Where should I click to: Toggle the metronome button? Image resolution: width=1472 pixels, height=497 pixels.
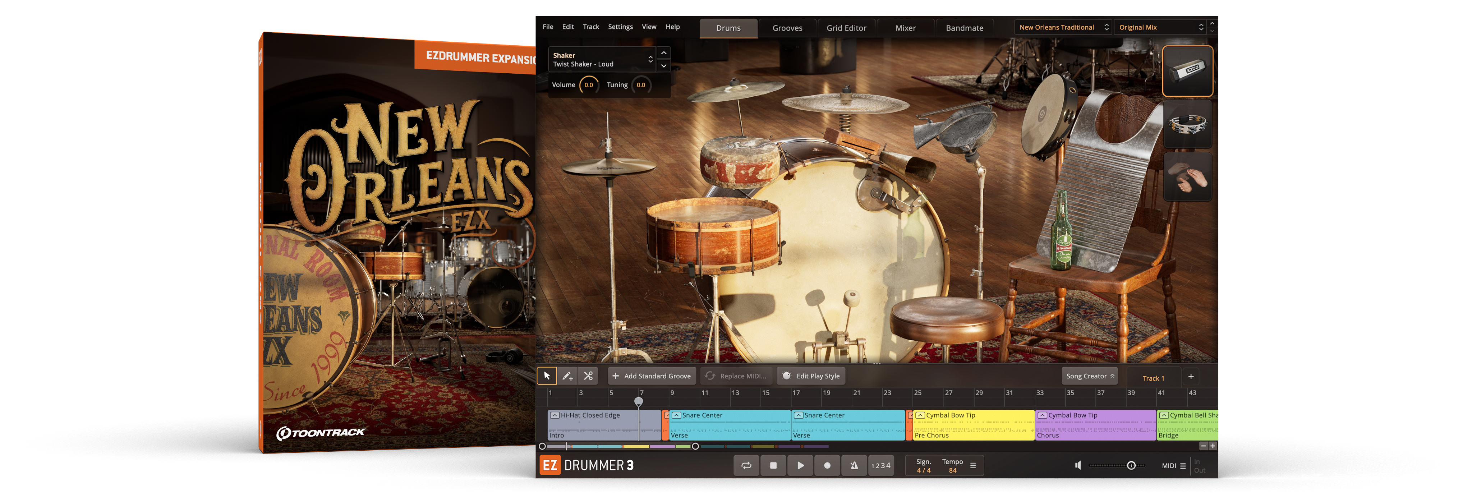[854, 466]
